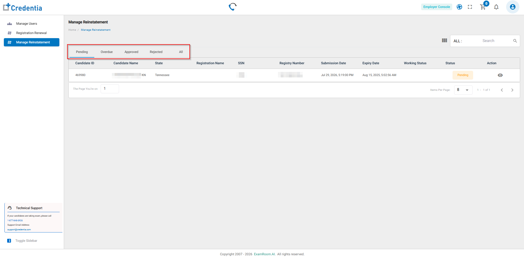This screenshot has height=258, width=524.
Task: Switch to the All tab
Action: pos(181,52)
